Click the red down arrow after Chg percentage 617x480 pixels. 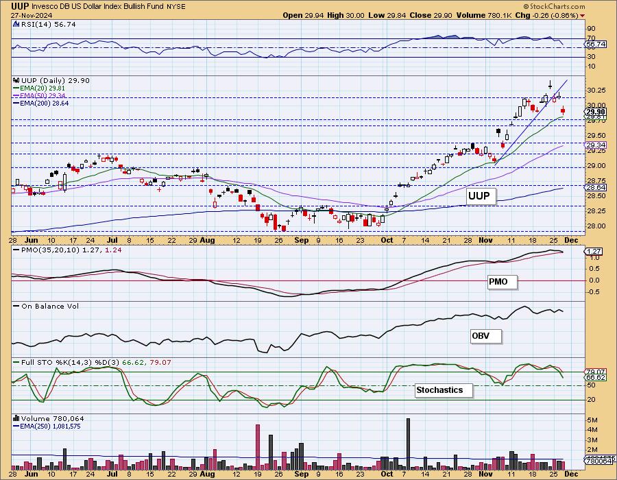coord(582,16)
